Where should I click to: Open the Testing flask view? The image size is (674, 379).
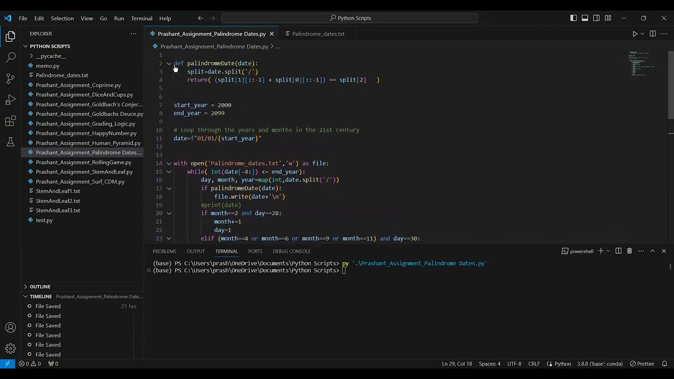11,142
